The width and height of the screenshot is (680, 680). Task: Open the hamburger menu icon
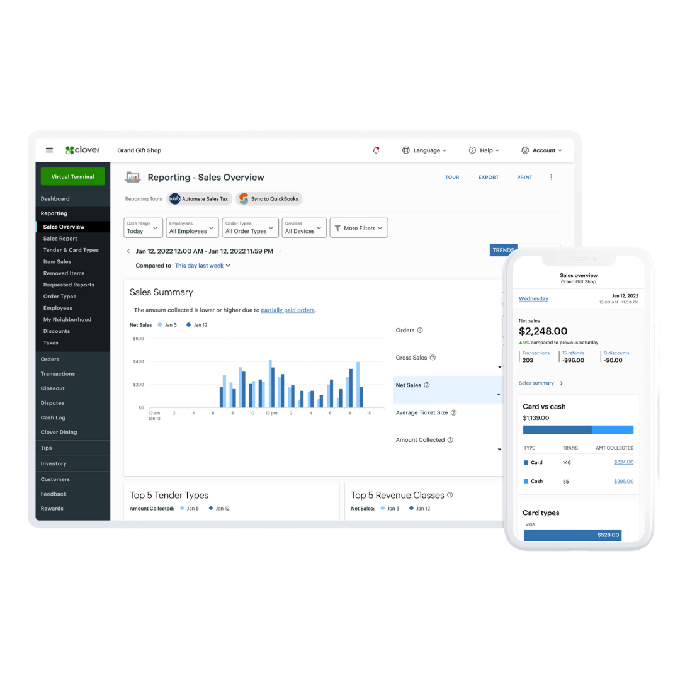pyautogui.click(x=50, y=150)
